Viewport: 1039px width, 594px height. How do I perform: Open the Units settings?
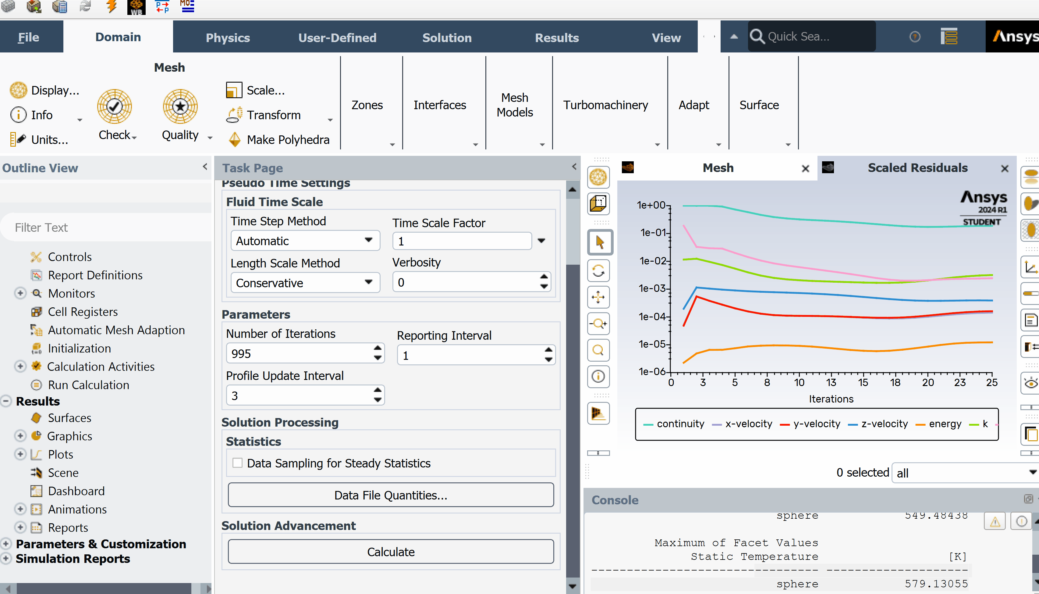[39, 140]
